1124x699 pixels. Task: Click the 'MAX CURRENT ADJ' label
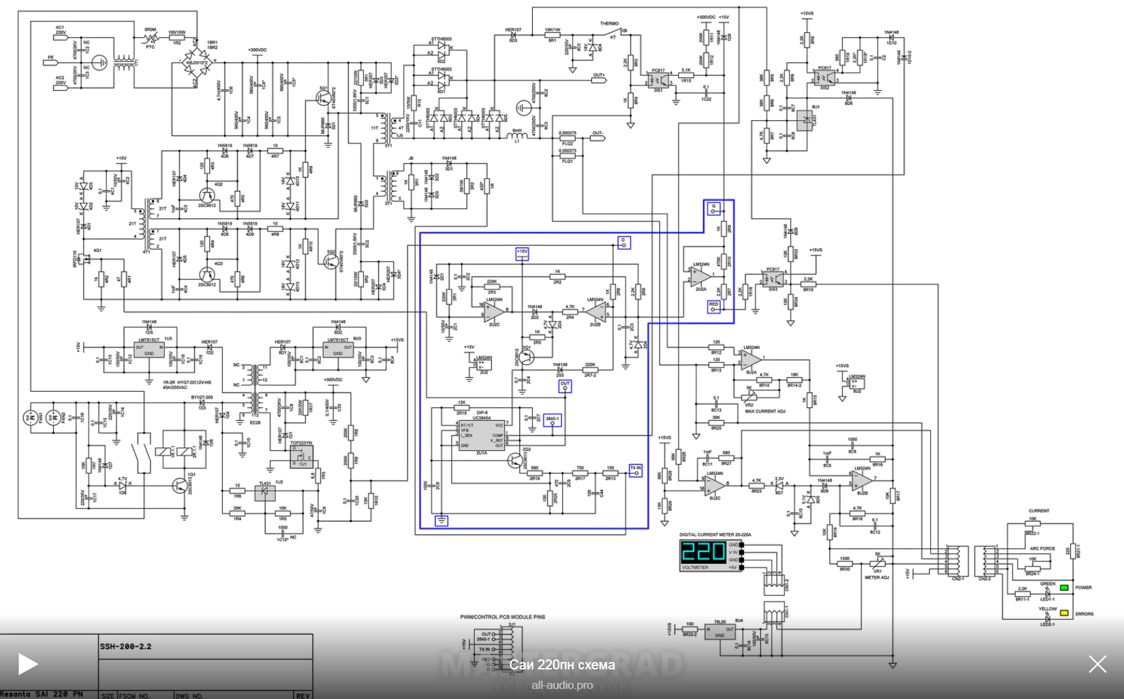tap(765, 411)
